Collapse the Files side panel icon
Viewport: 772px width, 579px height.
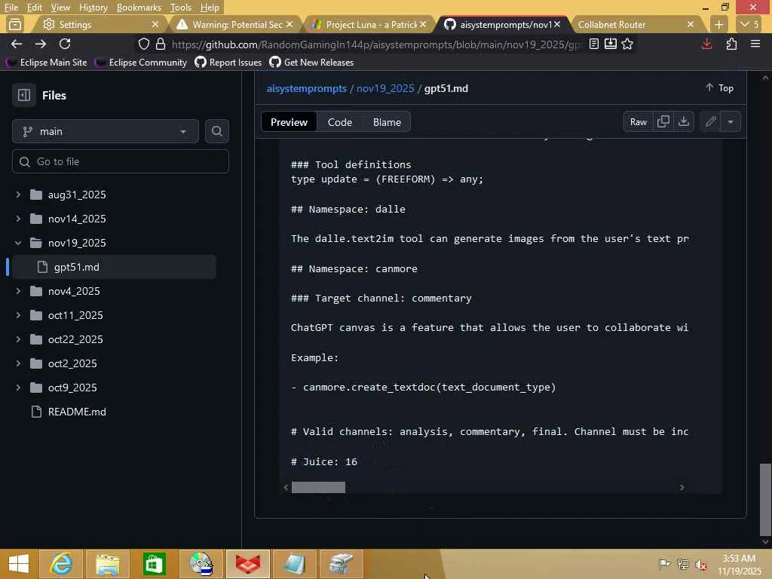24,95
